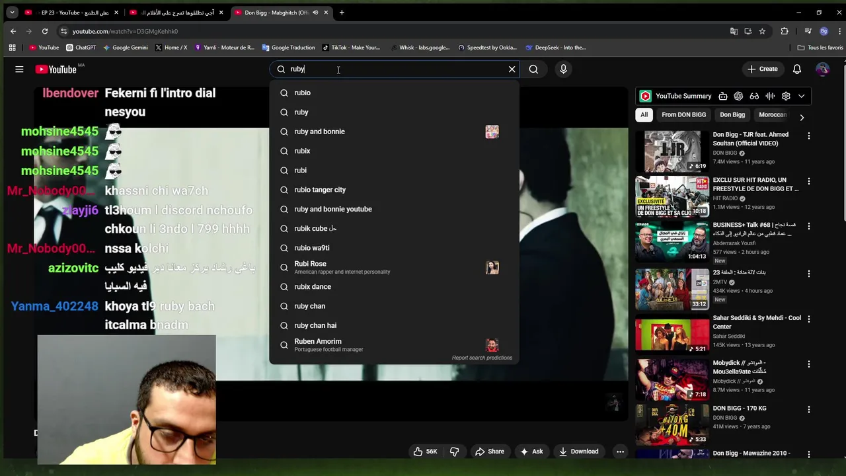Click the ChatGPT icon in YouTube Summary

[738, 96]
